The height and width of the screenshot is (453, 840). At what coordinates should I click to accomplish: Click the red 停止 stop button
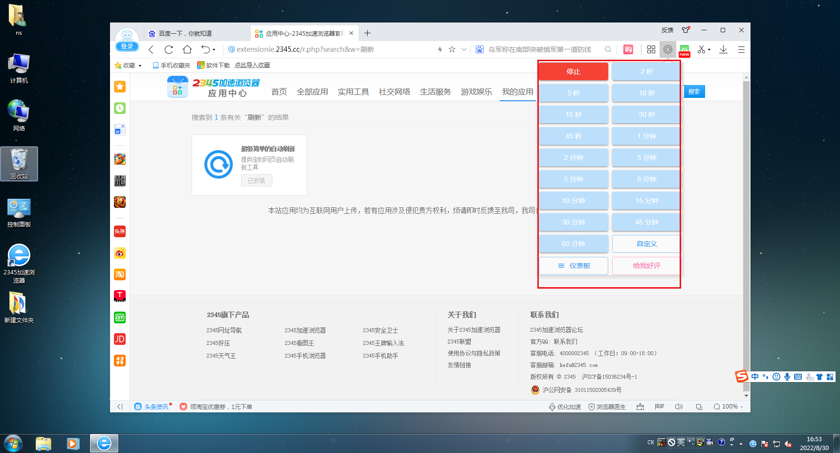click(x=574, y=71)
